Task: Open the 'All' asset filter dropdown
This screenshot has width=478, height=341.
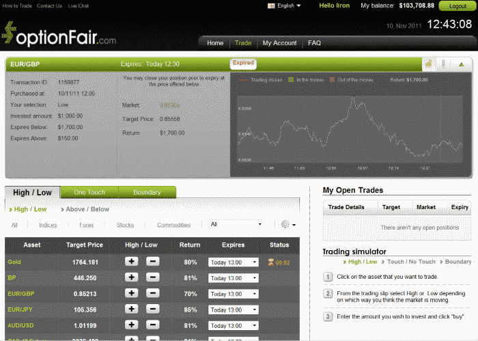Action: 236,224
